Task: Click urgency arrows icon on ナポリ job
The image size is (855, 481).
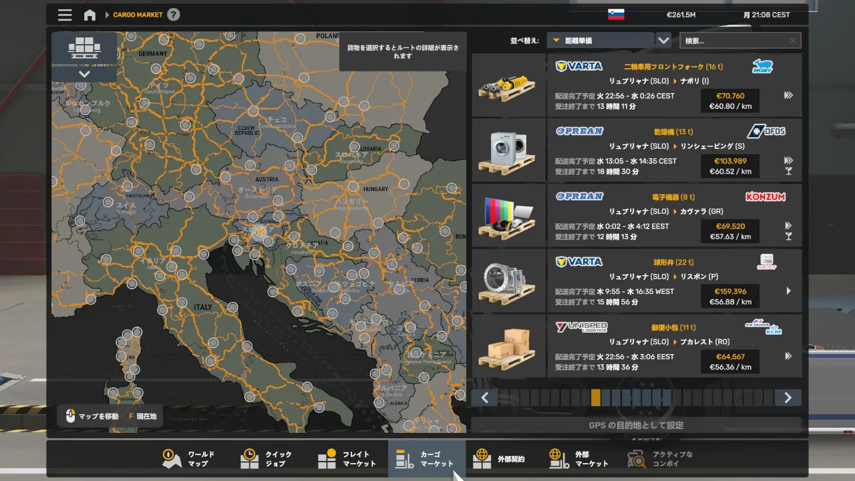Action: 789,95
